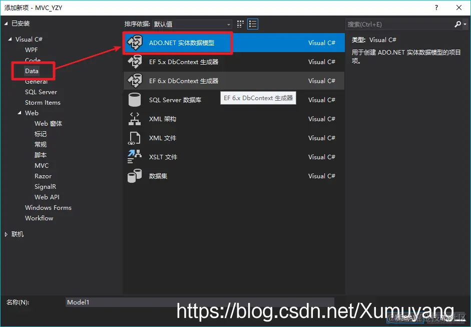Select SignalR category under Web
The width and height of the screenshot is (471, 327).
click(x=45, y=187)
